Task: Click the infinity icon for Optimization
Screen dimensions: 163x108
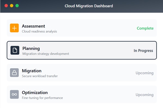Action: click(x=14, y=94)
